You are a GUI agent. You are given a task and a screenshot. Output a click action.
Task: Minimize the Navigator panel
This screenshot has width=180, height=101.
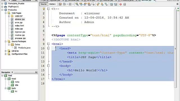click(x=36, y=72)
